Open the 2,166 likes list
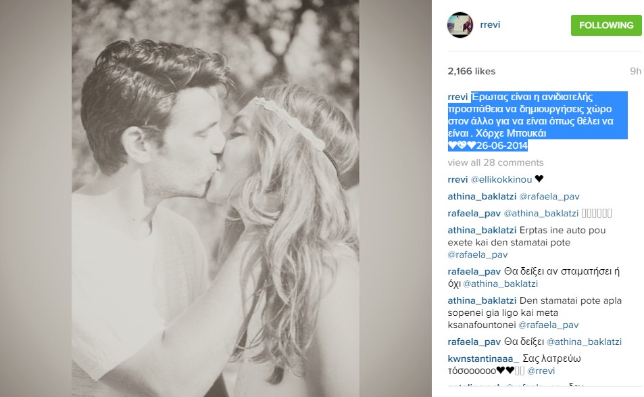644x397 pixels. point(472,71)
